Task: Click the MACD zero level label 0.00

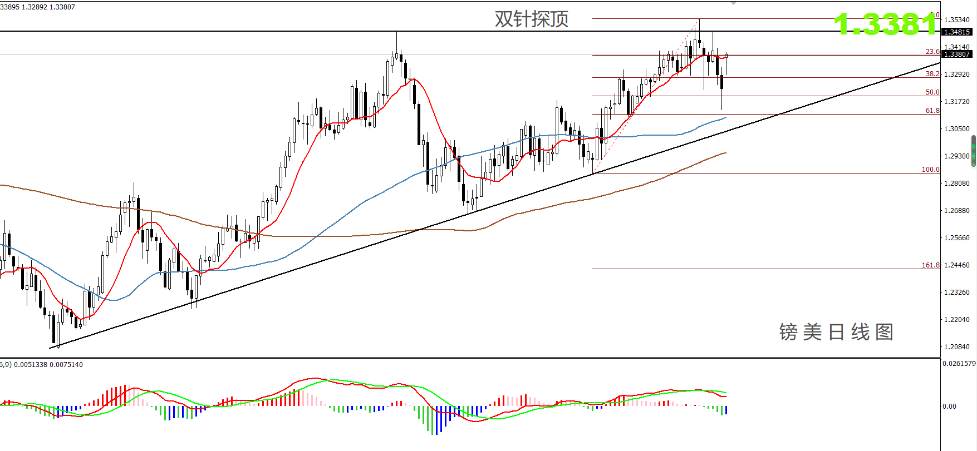Action: coord(949,407)
